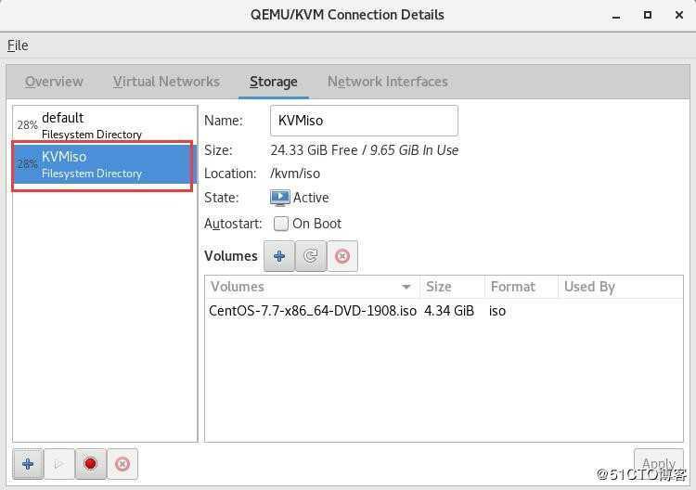Add a new storage volume
Viewport: 696px width, 490px height.
point(278,256)
